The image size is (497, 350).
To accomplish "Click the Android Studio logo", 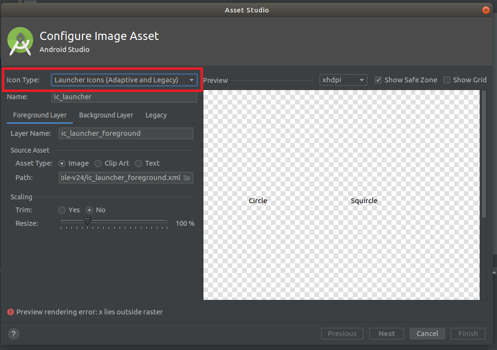I will [x=20, y=41].
